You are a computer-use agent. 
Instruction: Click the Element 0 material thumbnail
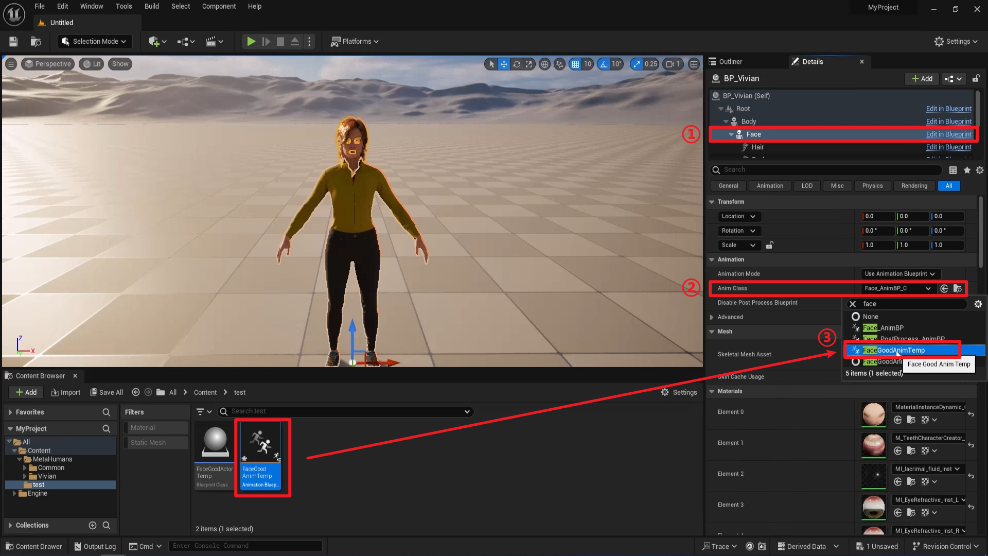coord(873,414)
